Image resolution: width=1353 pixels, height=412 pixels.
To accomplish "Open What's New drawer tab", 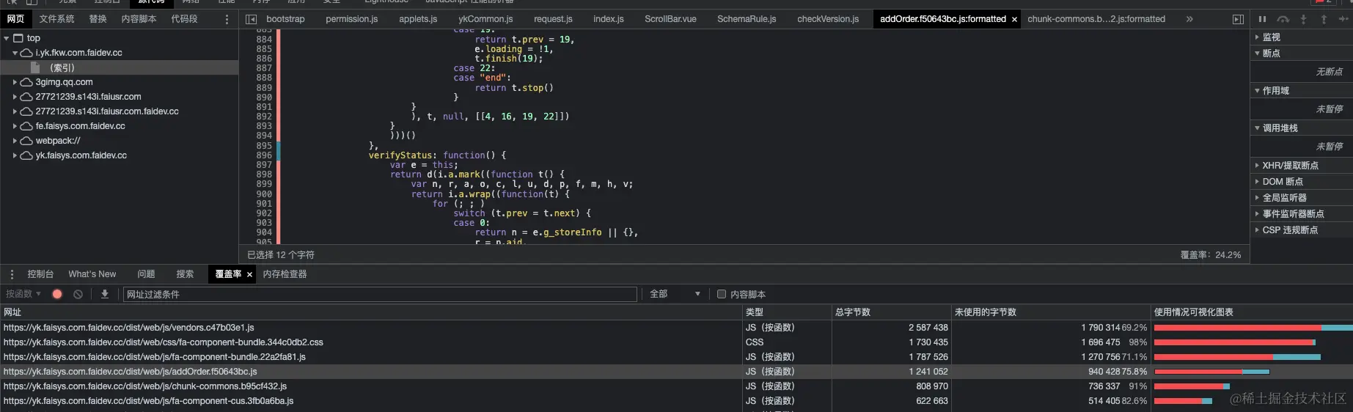I will 92,274.
